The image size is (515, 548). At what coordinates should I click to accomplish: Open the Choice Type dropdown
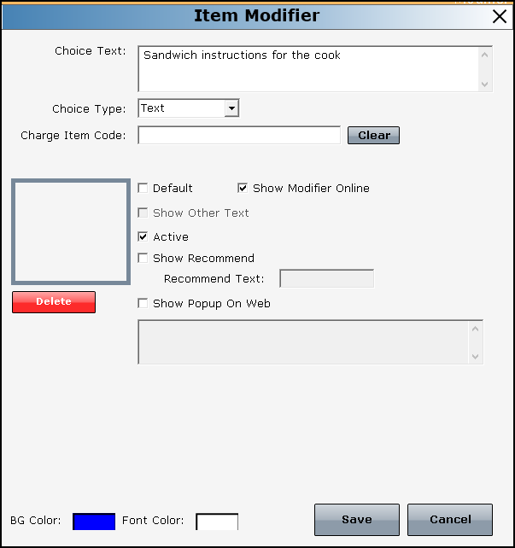pyautogui.click(x=231, y=108)
